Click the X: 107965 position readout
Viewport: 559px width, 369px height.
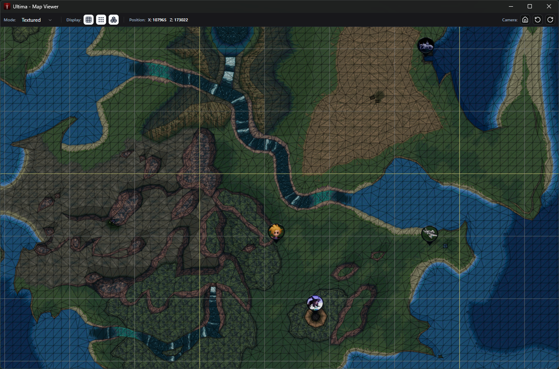(157, 20)
